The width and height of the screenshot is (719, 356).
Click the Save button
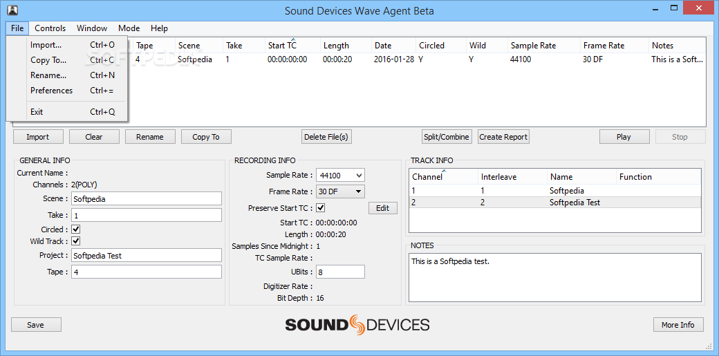[36, 325]
